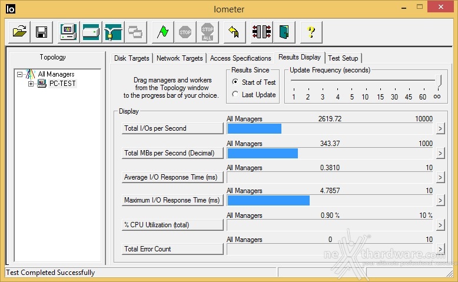Viewport: 458px width, 282px height.
Task: Click the Test Completed Successfully status text
Action: (50, 273)
